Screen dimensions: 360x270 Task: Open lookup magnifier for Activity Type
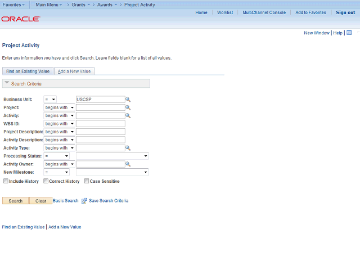pyautogui.click(x=128, y=148)
